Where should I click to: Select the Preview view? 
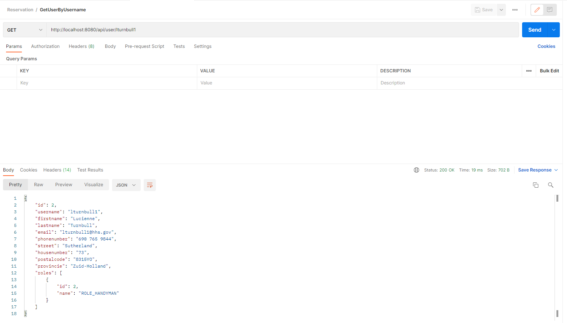pos(64,185)
